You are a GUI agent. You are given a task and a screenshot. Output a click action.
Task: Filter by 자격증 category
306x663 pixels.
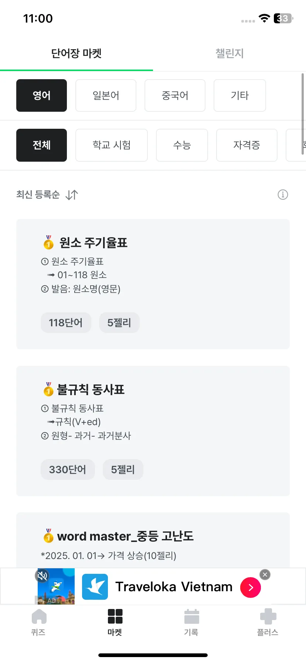[247, 145]
